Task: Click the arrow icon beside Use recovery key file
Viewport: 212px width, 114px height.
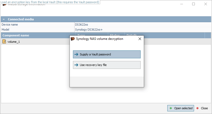Action: 76,65
